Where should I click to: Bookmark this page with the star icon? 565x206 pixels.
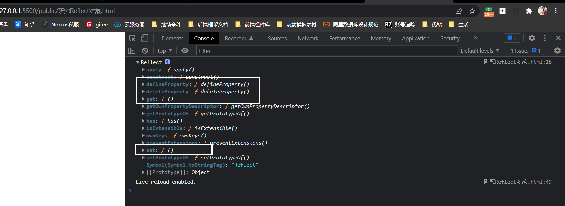click(472, 11)
